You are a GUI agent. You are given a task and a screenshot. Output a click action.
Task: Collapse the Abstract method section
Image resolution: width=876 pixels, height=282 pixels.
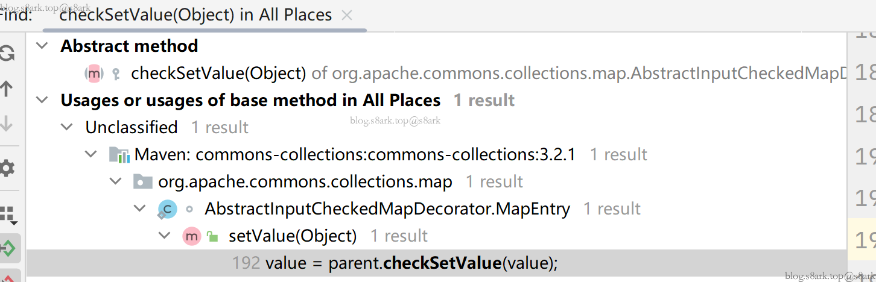pos(42,46)
